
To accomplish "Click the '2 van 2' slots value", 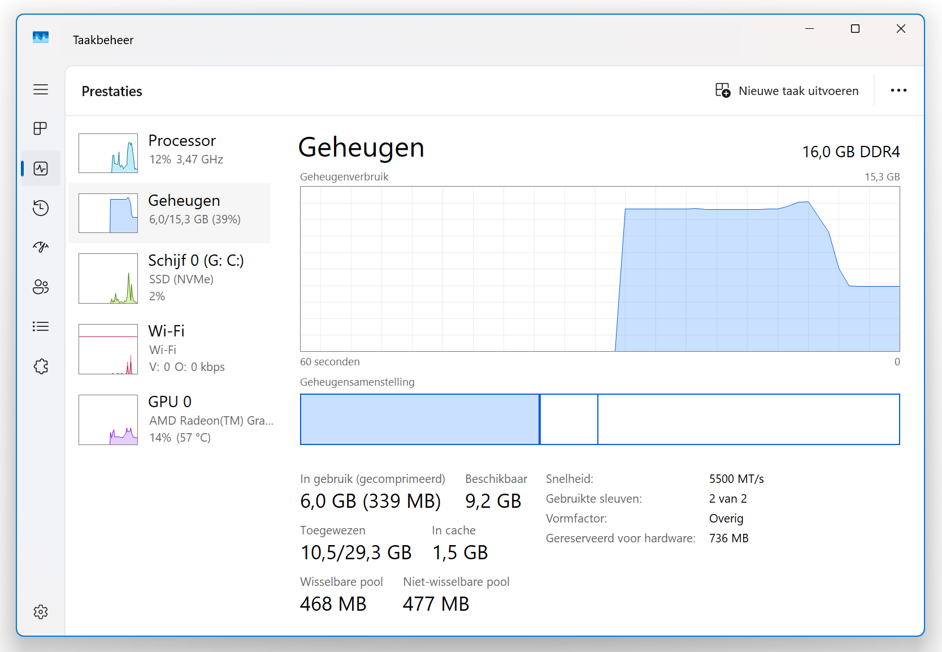I will pos(728,499).
